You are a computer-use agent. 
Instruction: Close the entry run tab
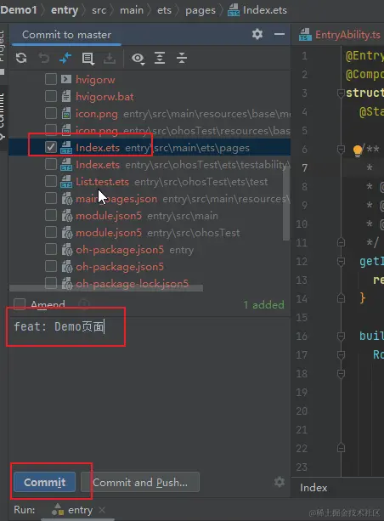[102, 510]
